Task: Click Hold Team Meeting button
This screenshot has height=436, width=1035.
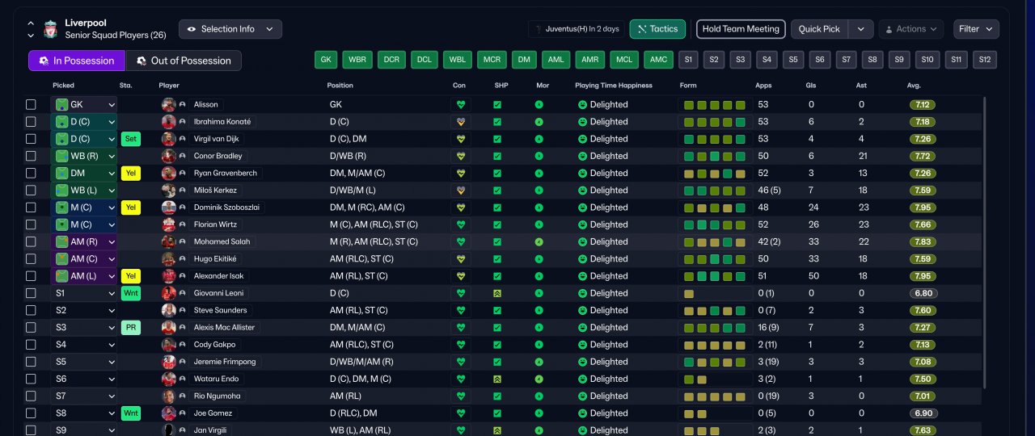Action: point(741,29)
